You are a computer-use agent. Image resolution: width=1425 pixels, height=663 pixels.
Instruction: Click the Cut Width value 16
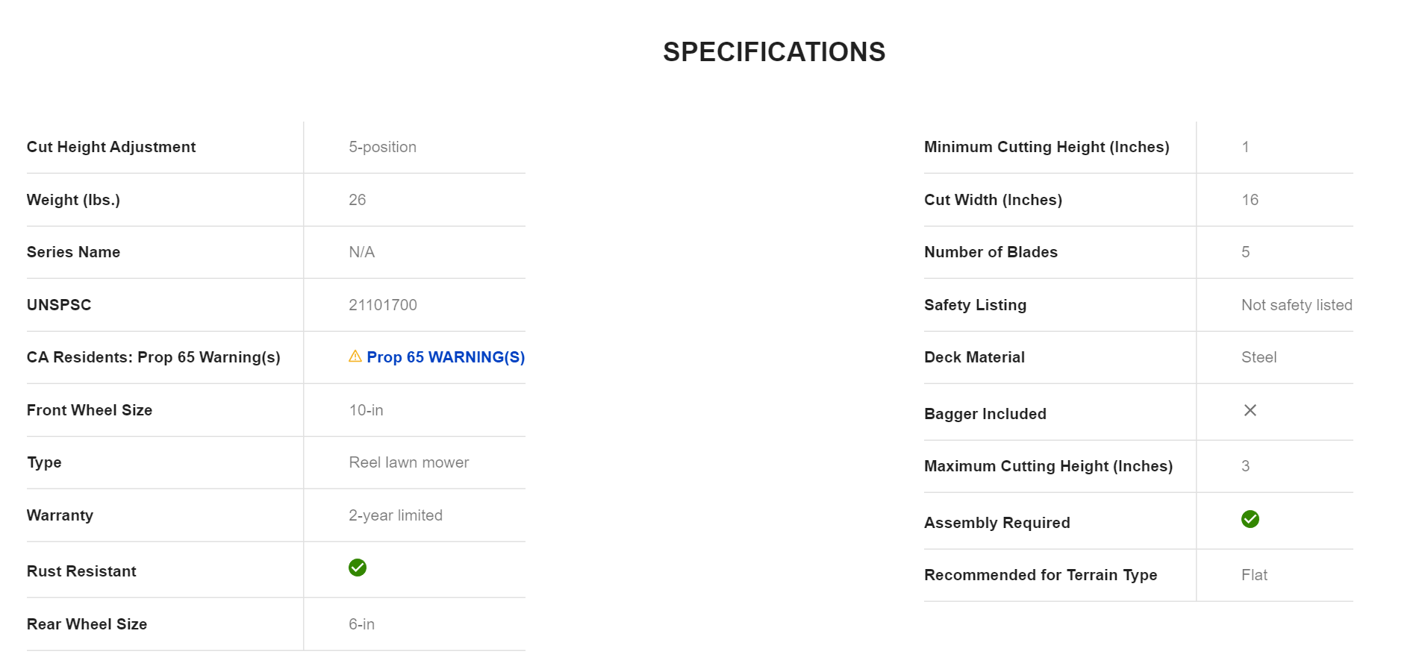pos(1250,200)
